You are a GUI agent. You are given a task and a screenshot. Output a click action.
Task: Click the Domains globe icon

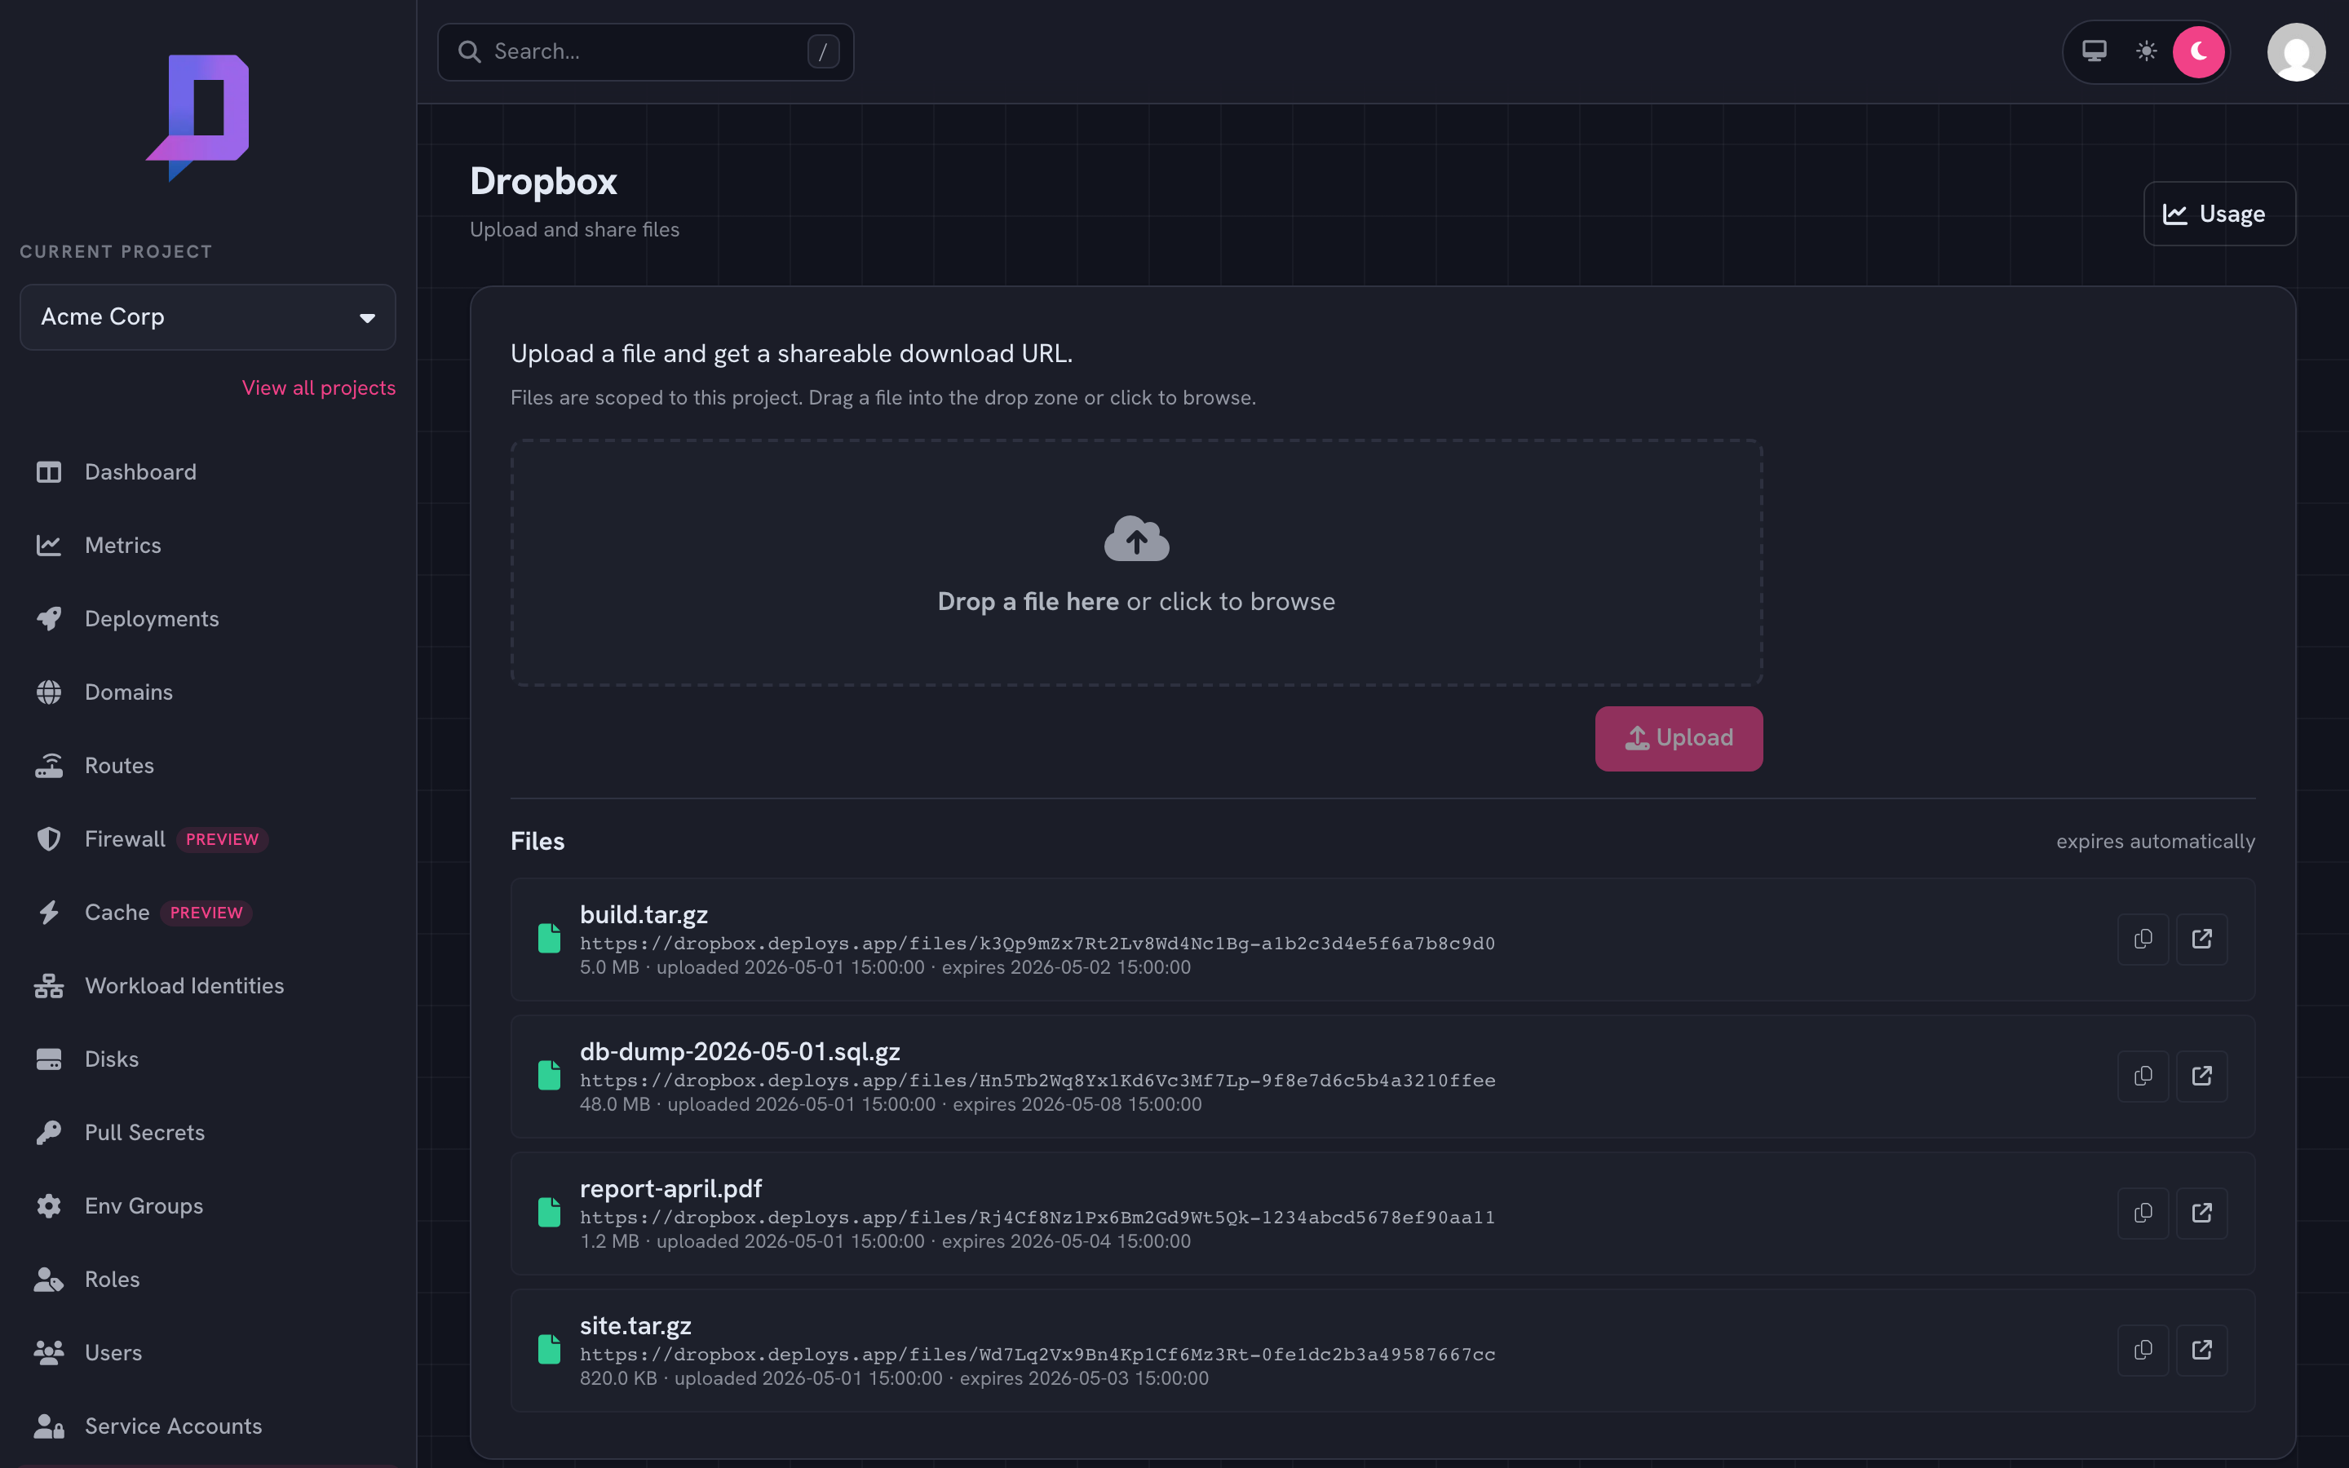tap(49, 692)
